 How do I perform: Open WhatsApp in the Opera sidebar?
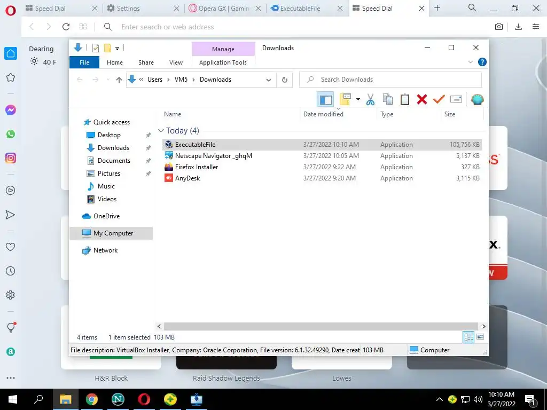[x=11, y=134]
